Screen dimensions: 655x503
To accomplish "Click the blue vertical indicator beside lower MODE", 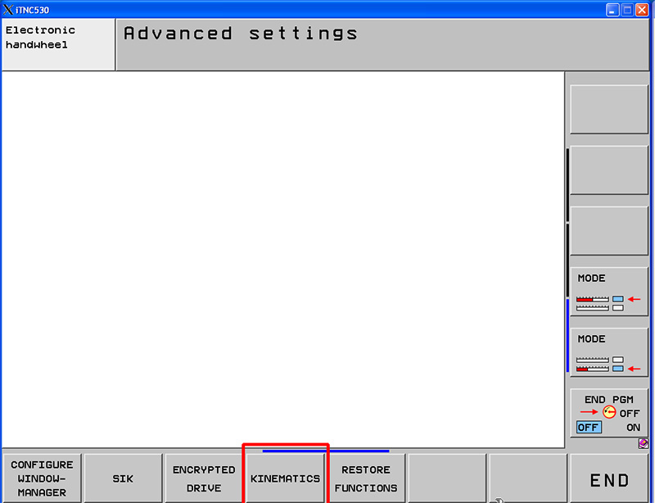I will pyautogui.click(x=567, y=336).
